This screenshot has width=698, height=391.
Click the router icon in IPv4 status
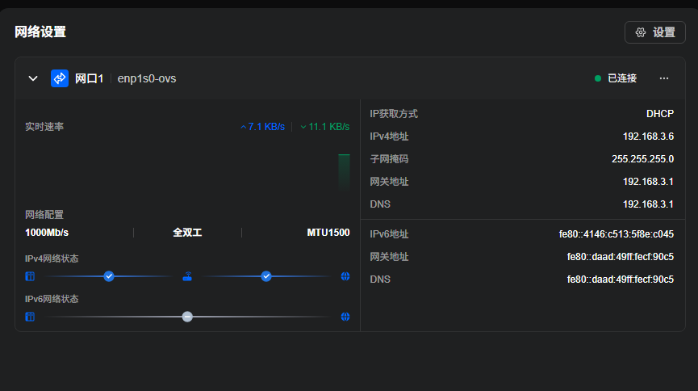[187, 276]
